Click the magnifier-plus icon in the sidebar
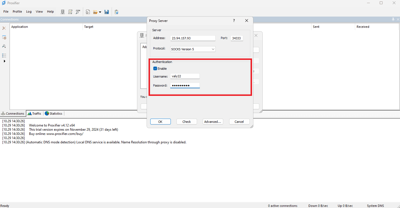Screen dimensions: 400x208 click(x=4, y=46)
